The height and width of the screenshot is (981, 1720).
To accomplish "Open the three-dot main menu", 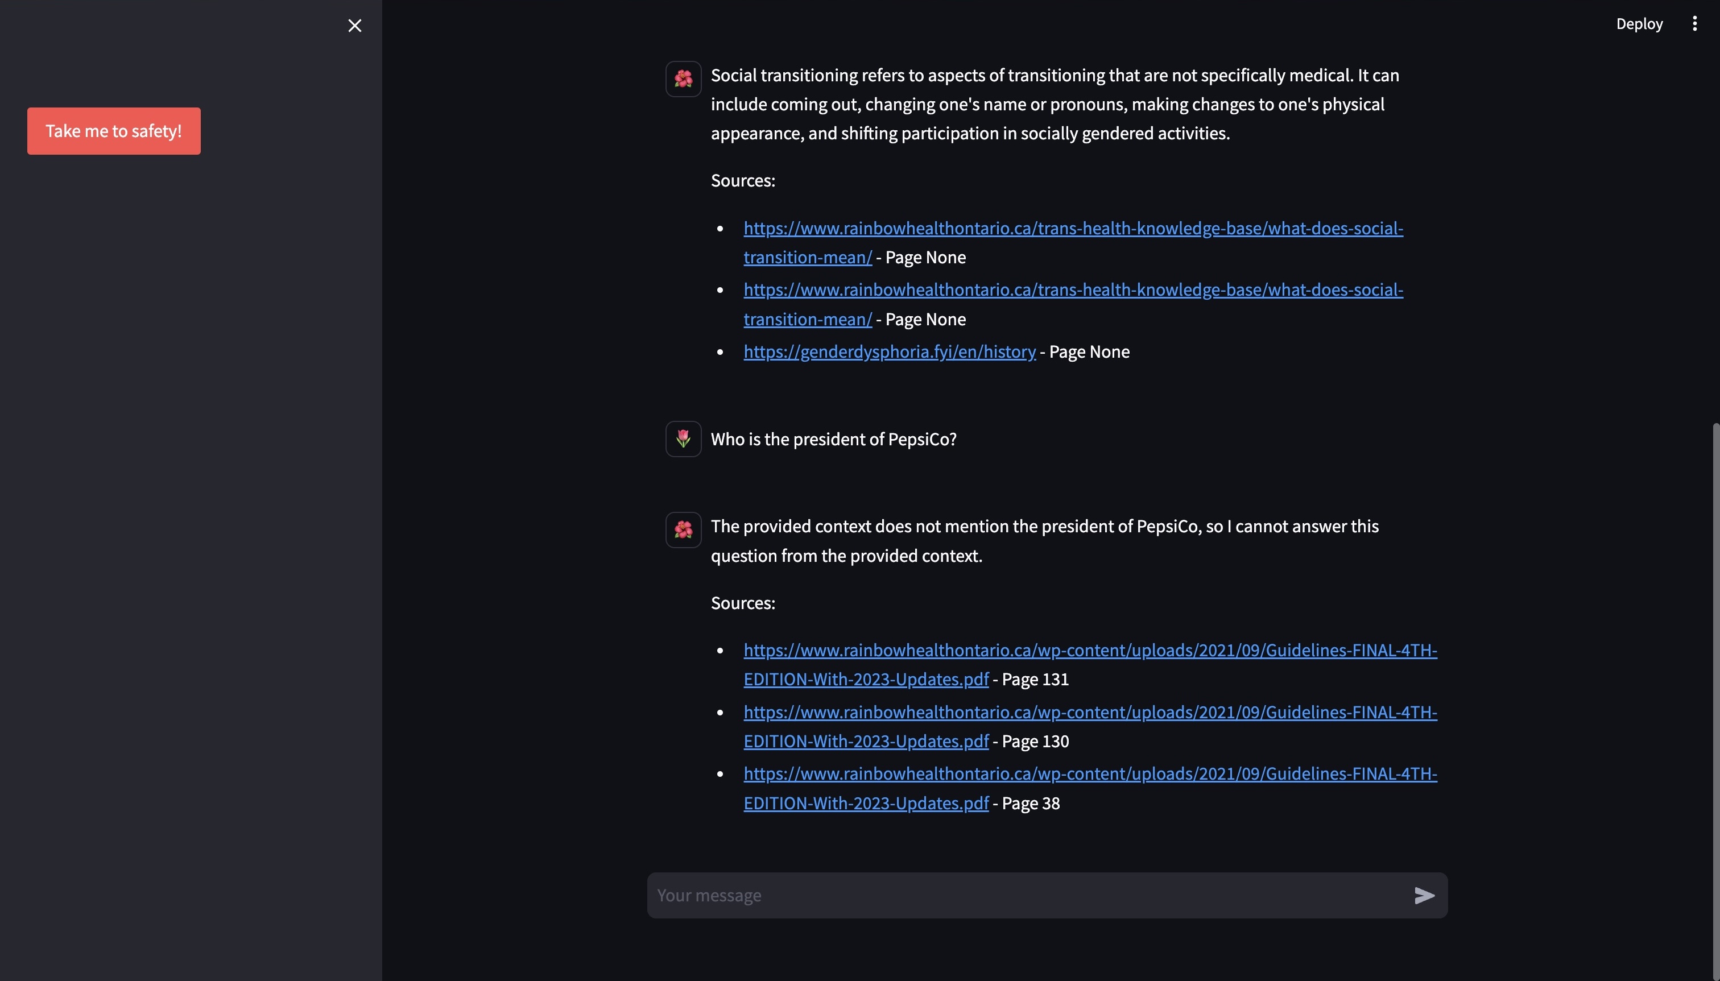I will click(x=1694, y=23).
